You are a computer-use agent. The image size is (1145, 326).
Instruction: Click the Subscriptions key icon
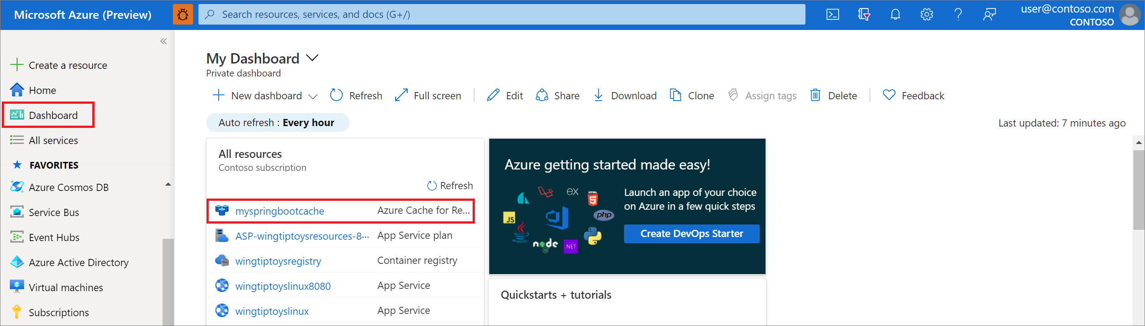17,312
